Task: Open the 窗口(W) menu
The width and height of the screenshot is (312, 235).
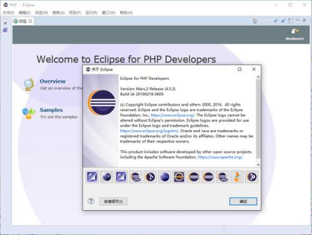Action: click(109, 12)
